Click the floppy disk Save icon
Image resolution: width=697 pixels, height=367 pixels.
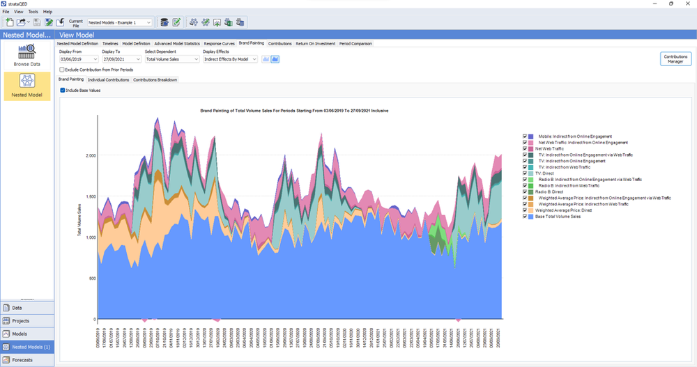(x=37, y=22)
